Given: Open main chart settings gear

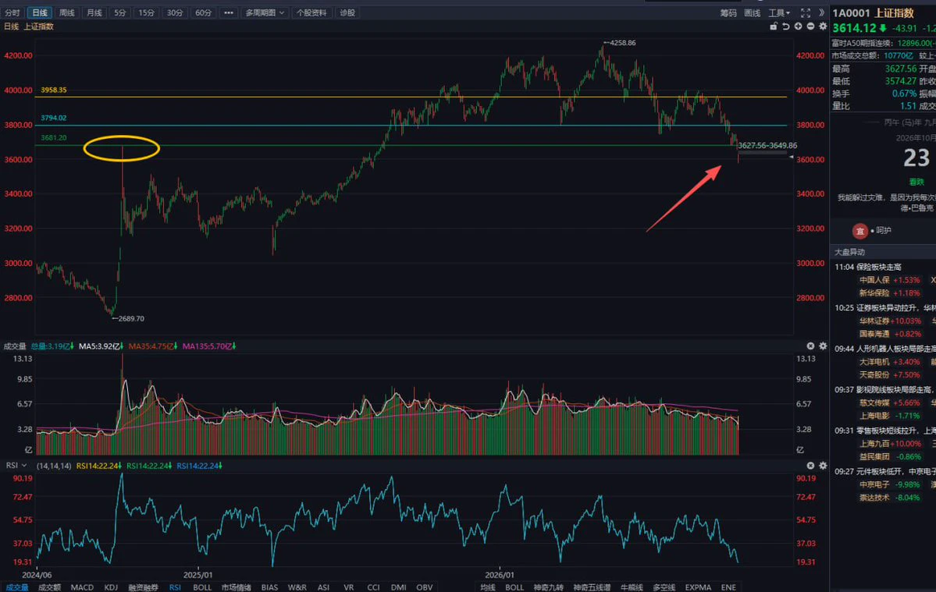Looking at the screenshot, I should [823, 27].
